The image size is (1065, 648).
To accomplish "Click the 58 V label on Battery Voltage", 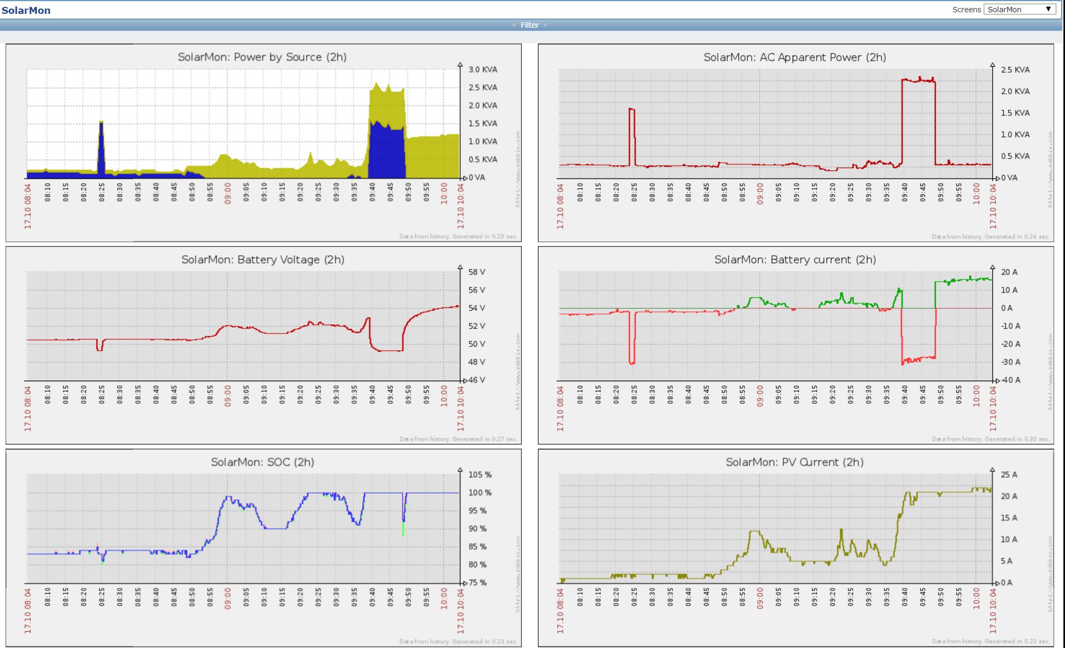I will click(x=476, y=272).
